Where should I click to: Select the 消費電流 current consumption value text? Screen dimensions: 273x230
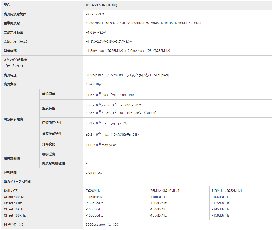[x=128, y=51]
